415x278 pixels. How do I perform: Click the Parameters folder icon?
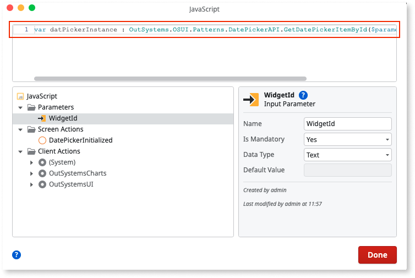pos(31,107)
